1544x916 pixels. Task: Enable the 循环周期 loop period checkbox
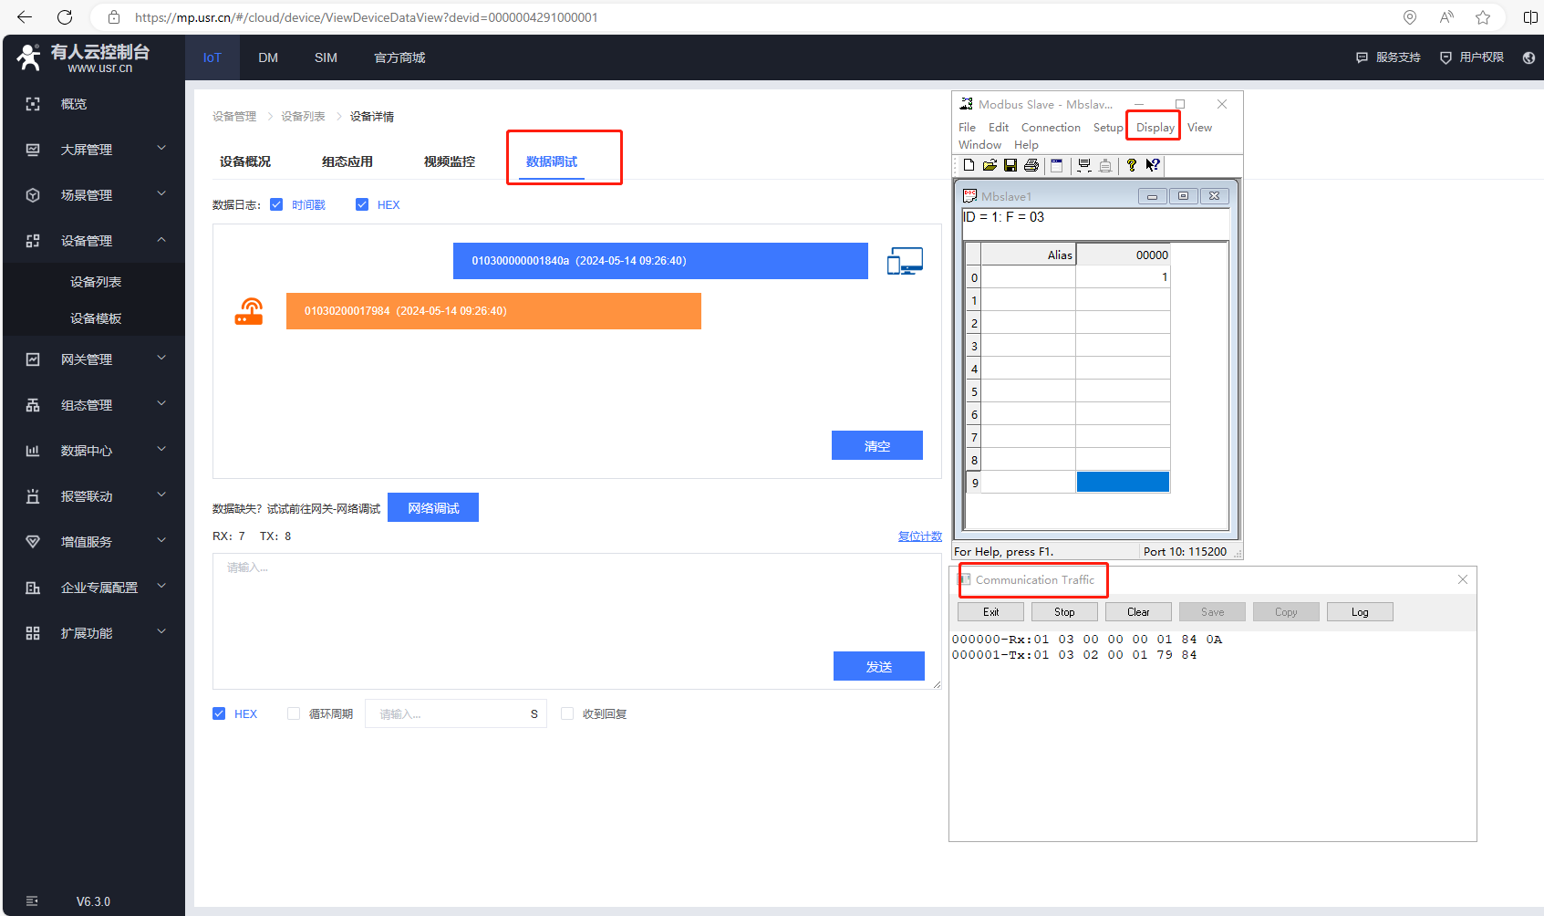tap(294, 713)
